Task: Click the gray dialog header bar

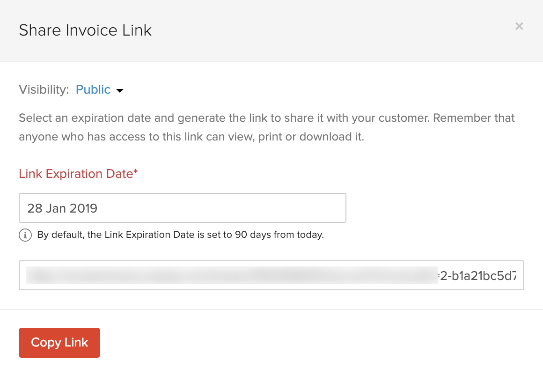Action: (x=328, y=30)
